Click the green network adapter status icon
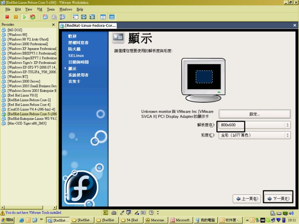 point(285,213)
